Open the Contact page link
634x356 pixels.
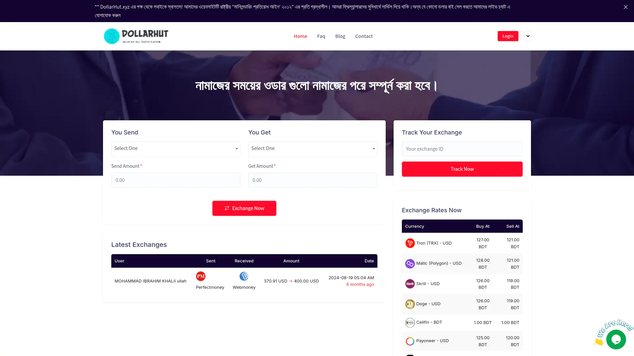click(364, 36)
